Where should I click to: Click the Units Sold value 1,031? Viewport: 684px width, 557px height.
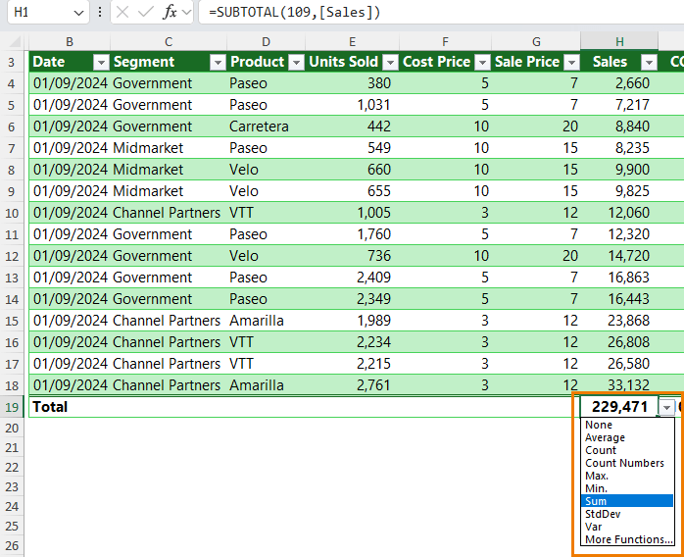click(x=352, y=105)
